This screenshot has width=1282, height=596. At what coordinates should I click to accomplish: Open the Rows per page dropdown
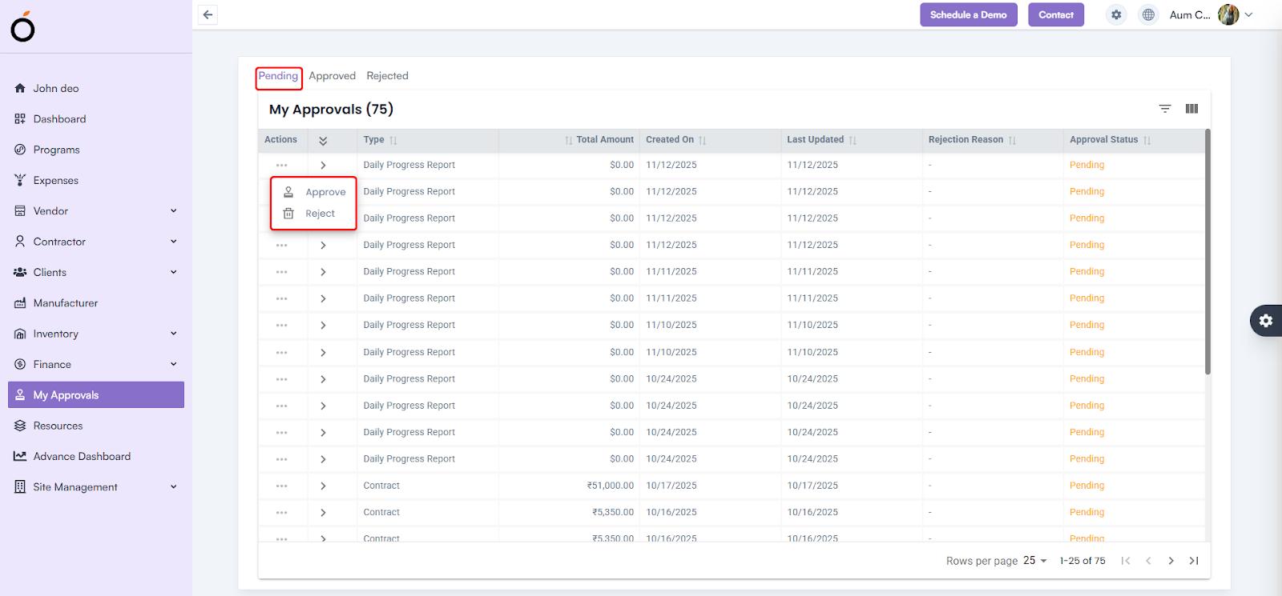point(1035,561)
